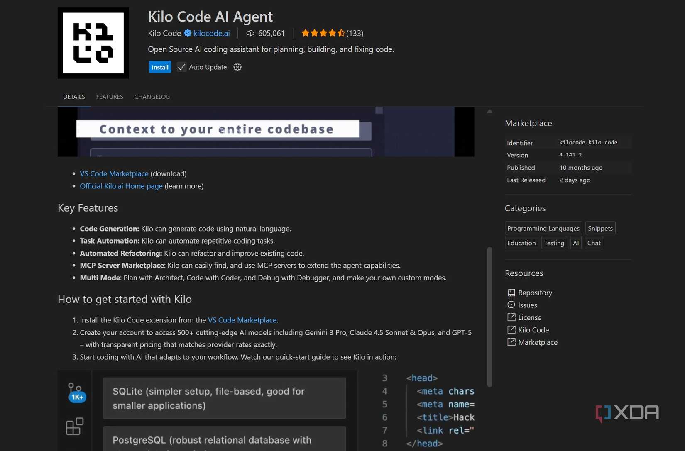685x451 pixels.
Task: Uncheck the Auto Update checkbox
Action: (181, 67)
